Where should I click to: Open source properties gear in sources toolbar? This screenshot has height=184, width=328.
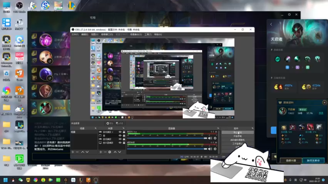coord(109,152)
